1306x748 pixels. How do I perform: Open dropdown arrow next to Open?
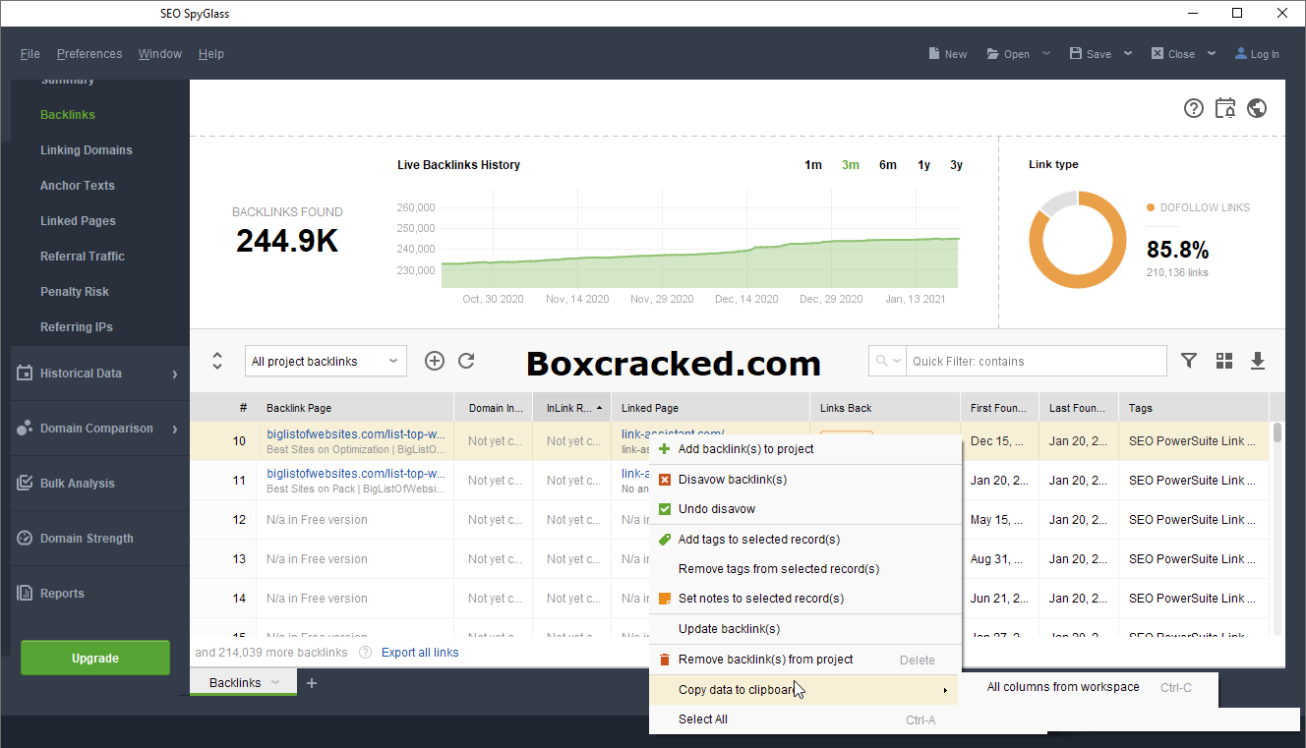[1046, 53]
